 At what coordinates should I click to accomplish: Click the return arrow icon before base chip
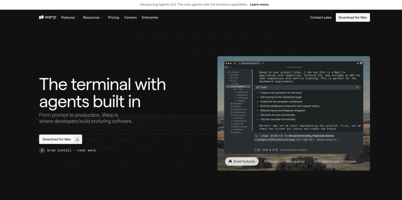coord(256,136)
